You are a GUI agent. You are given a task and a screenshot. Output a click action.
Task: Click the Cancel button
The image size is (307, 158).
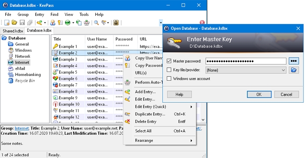pos(286,94)
